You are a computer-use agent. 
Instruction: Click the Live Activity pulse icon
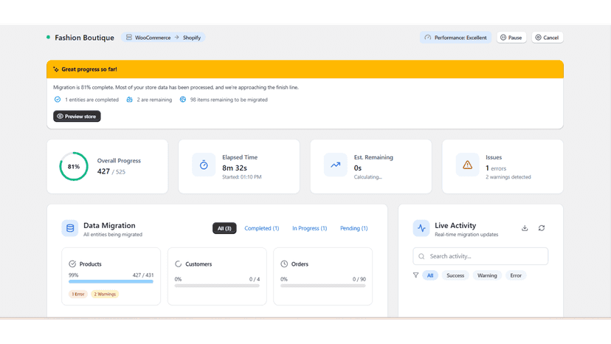[x=421, y=228]
